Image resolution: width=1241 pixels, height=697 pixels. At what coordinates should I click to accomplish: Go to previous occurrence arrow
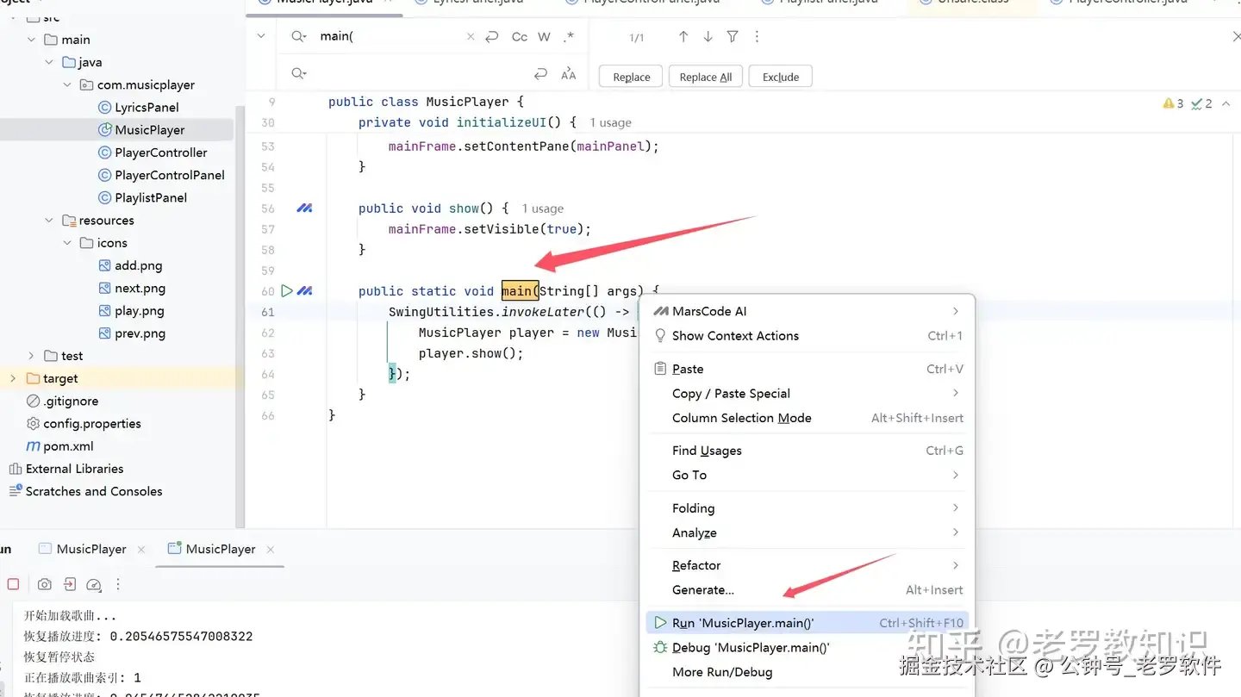tap(683, 36)
